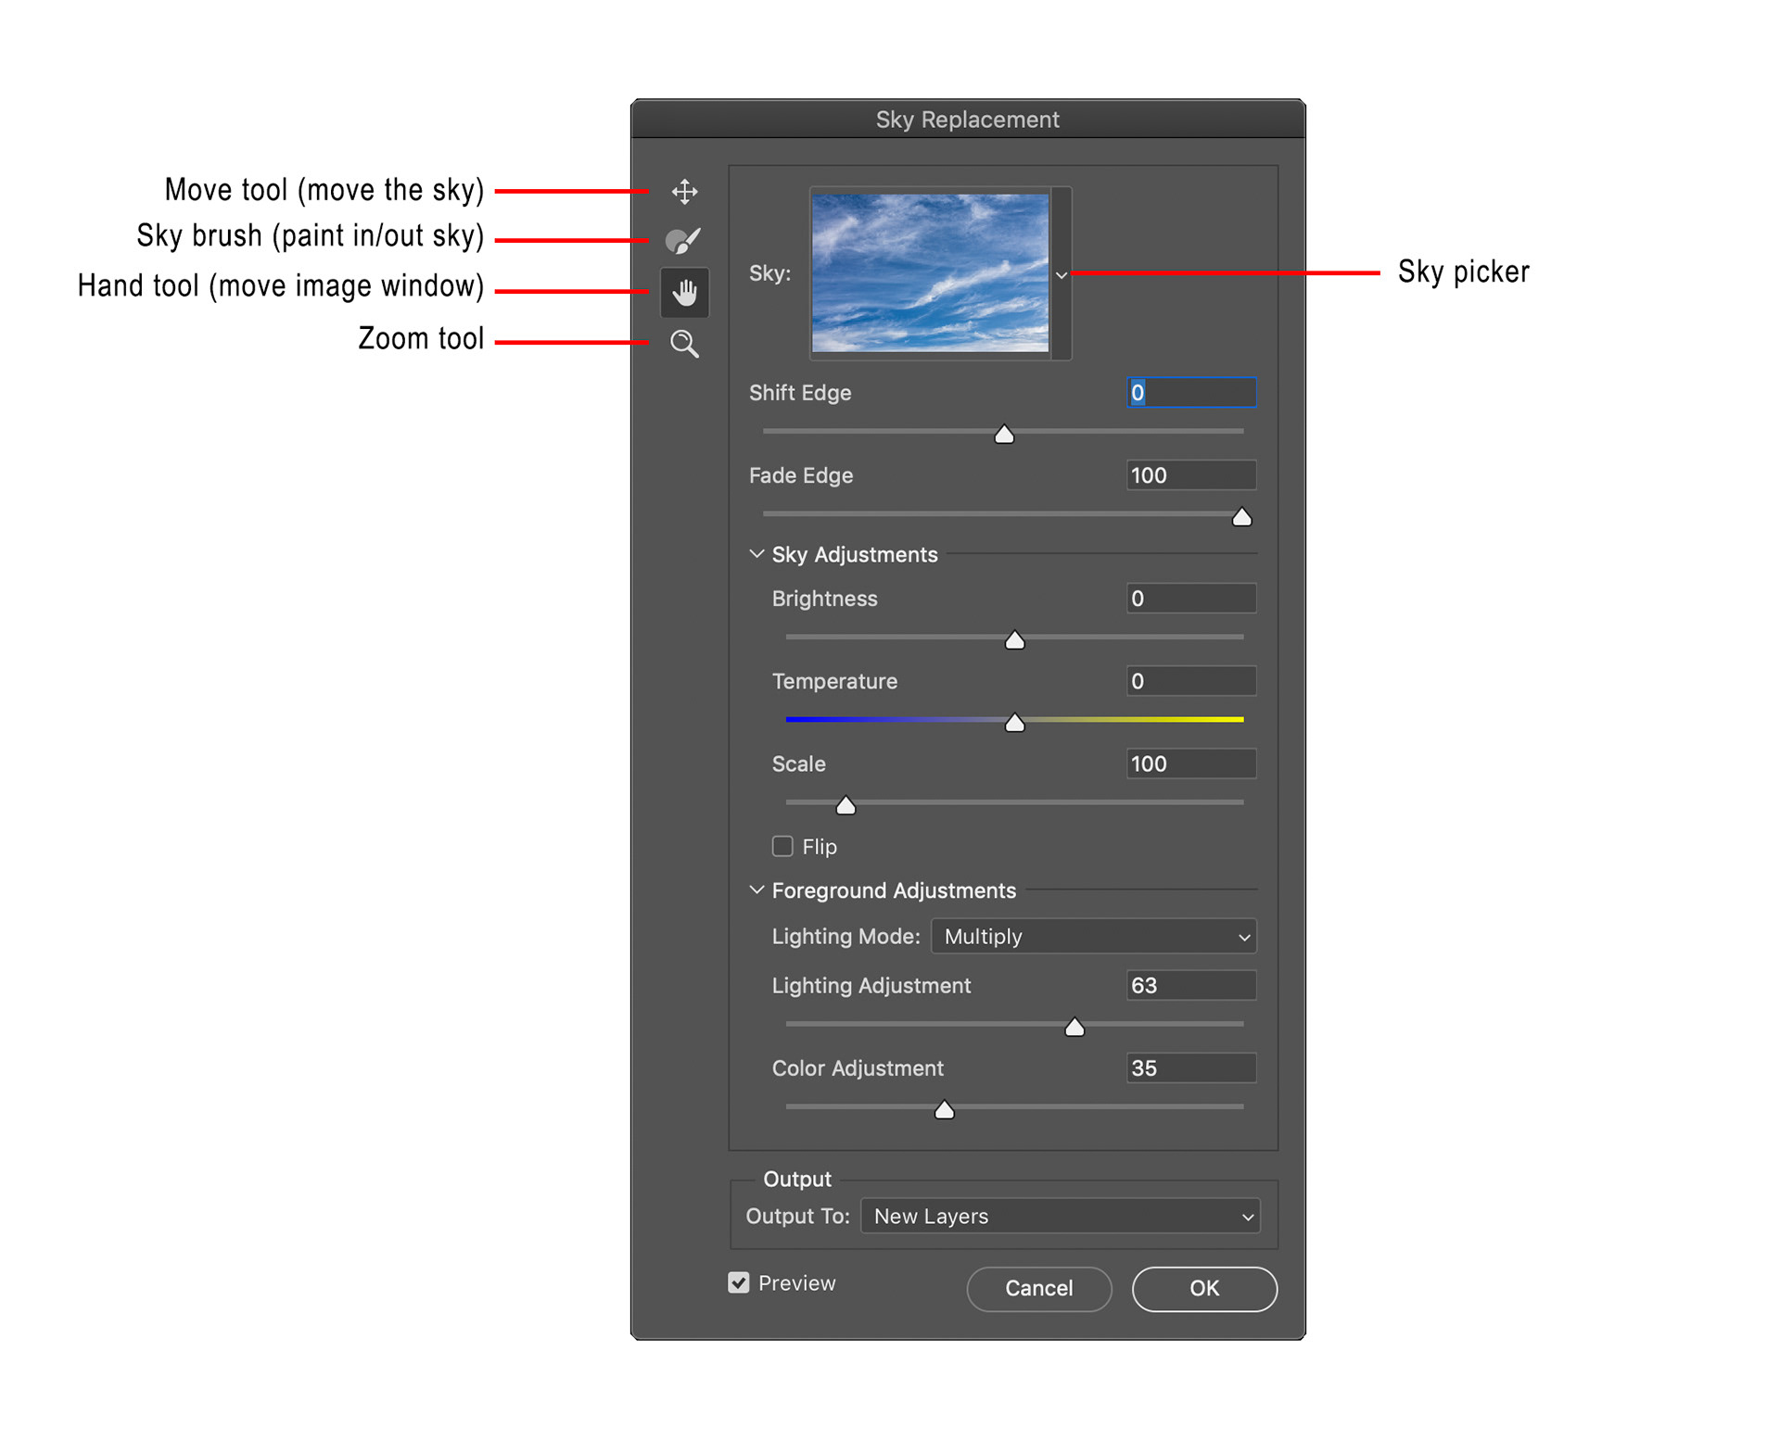This screenshot has height=1439, width=1780.
Task: Click the Cancel button
Action: pyautogui.click(x=1038, y=1288)
